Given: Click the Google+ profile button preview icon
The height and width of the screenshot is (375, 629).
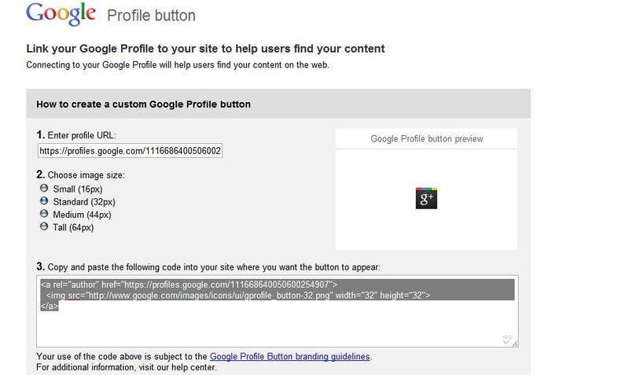Looking at the screenshot, I should pyautogui.click(x=426, y=198).
